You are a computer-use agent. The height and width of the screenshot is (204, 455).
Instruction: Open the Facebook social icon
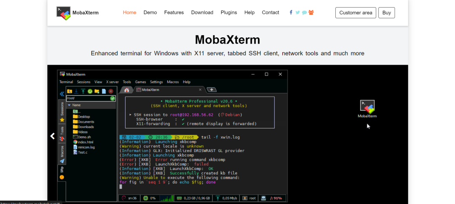coord(291,13)
